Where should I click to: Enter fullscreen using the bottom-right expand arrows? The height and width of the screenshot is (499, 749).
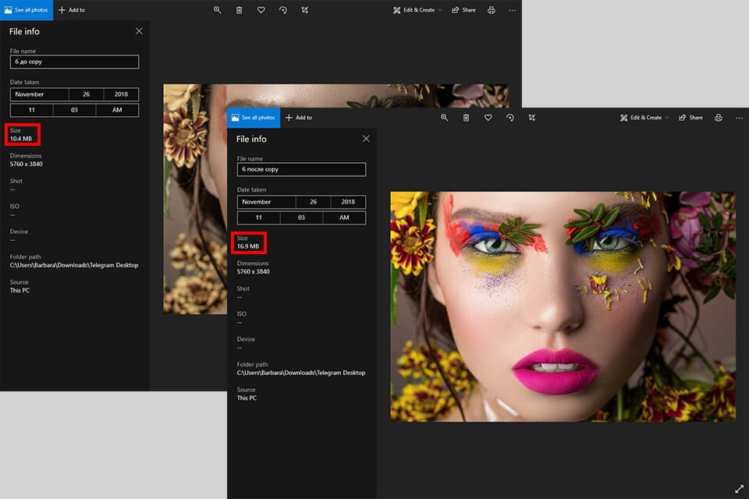[739, 489]
